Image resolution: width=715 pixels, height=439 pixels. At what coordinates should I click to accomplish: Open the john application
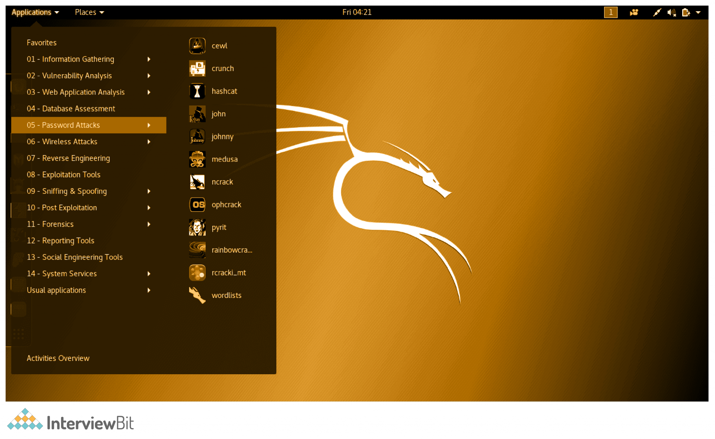[218, 114]
